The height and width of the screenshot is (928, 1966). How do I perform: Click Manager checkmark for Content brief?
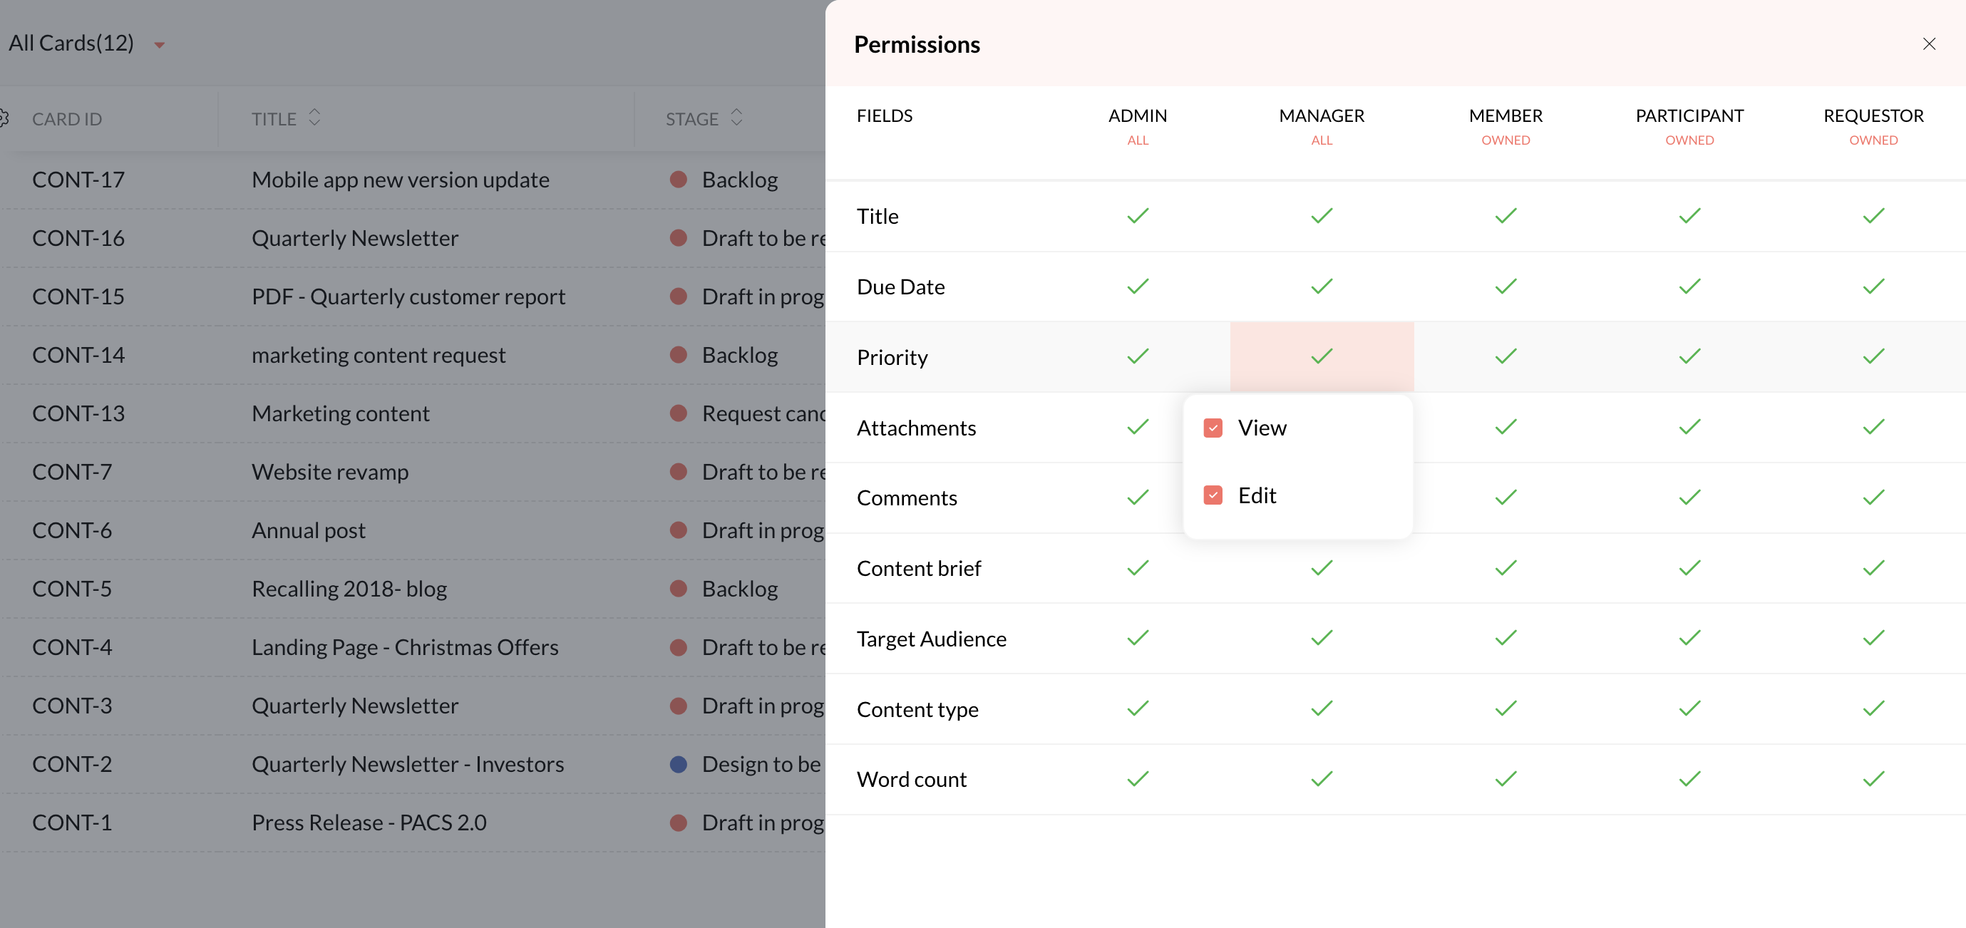click(x=1321, y=568)
